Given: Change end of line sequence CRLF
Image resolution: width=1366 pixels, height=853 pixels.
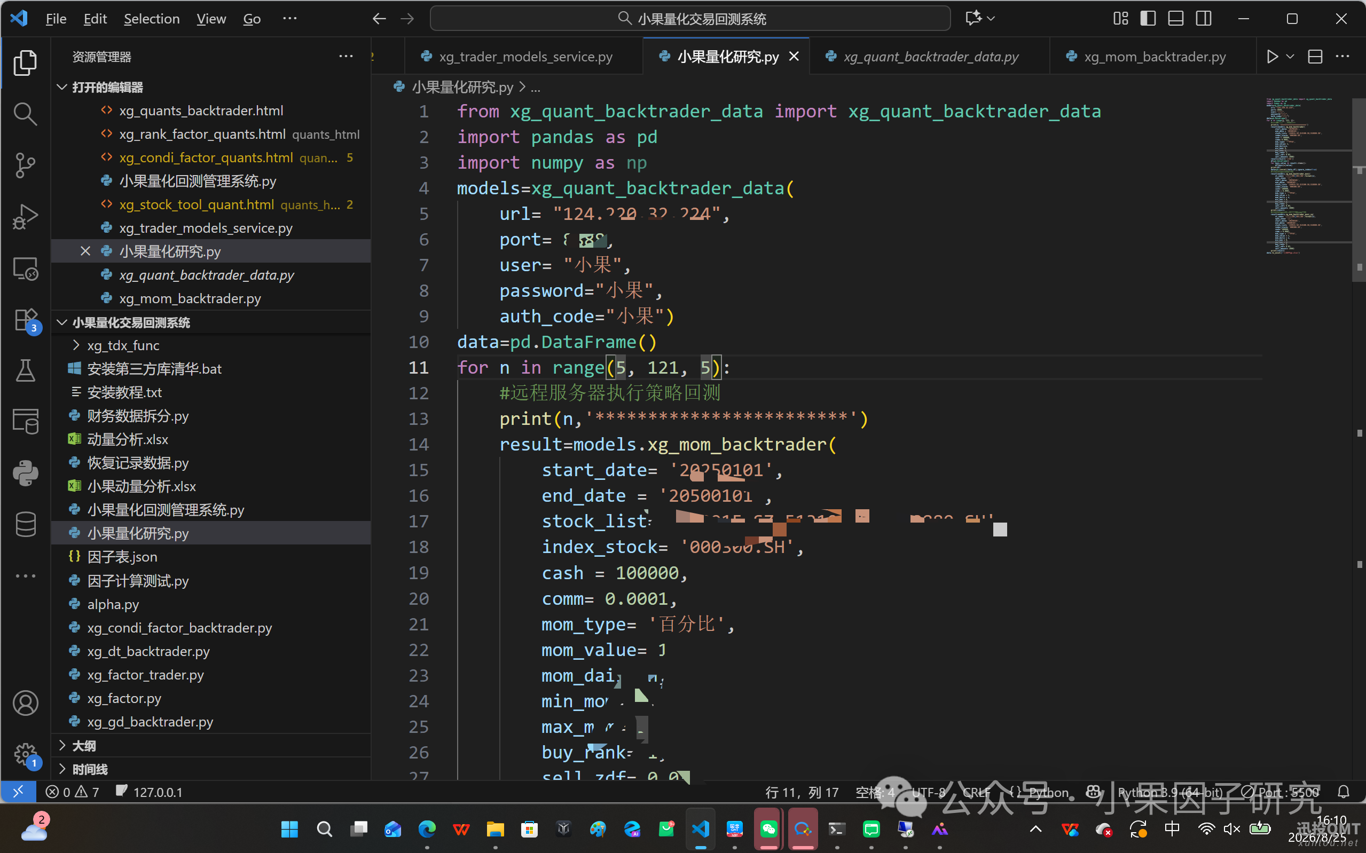Looking at the screenshot, I should [976, 792].
